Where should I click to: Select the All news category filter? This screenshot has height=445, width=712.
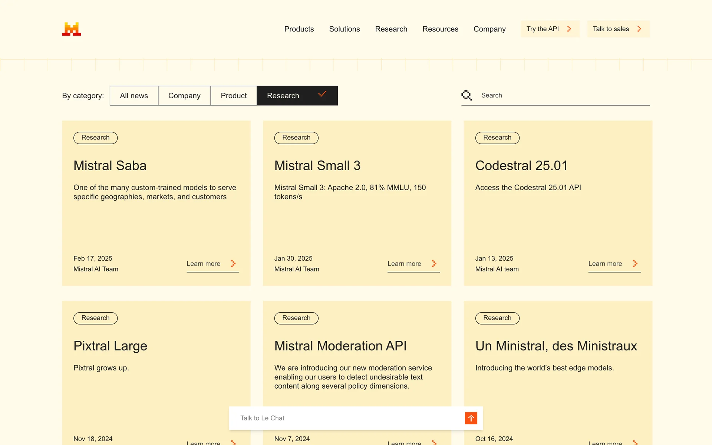(x=134, y=96)
